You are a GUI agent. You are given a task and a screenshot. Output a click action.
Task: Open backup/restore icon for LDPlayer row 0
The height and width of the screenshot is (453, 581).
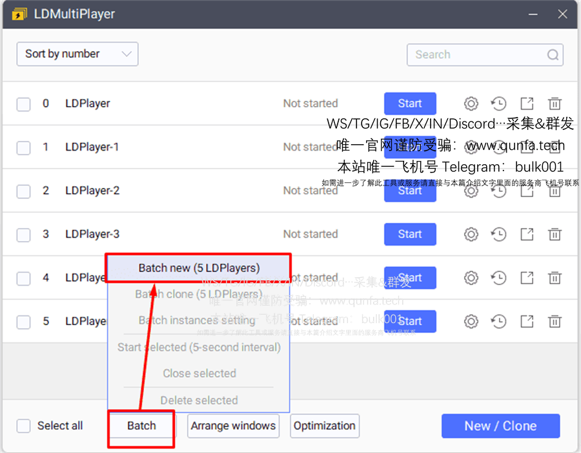click(499, 103)
